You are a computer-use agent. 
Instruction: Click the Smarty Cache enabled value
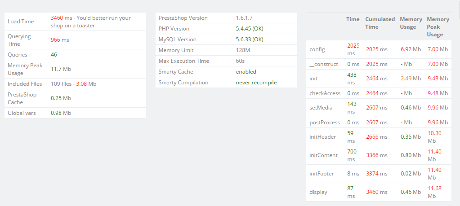click(x=246, y=72)
